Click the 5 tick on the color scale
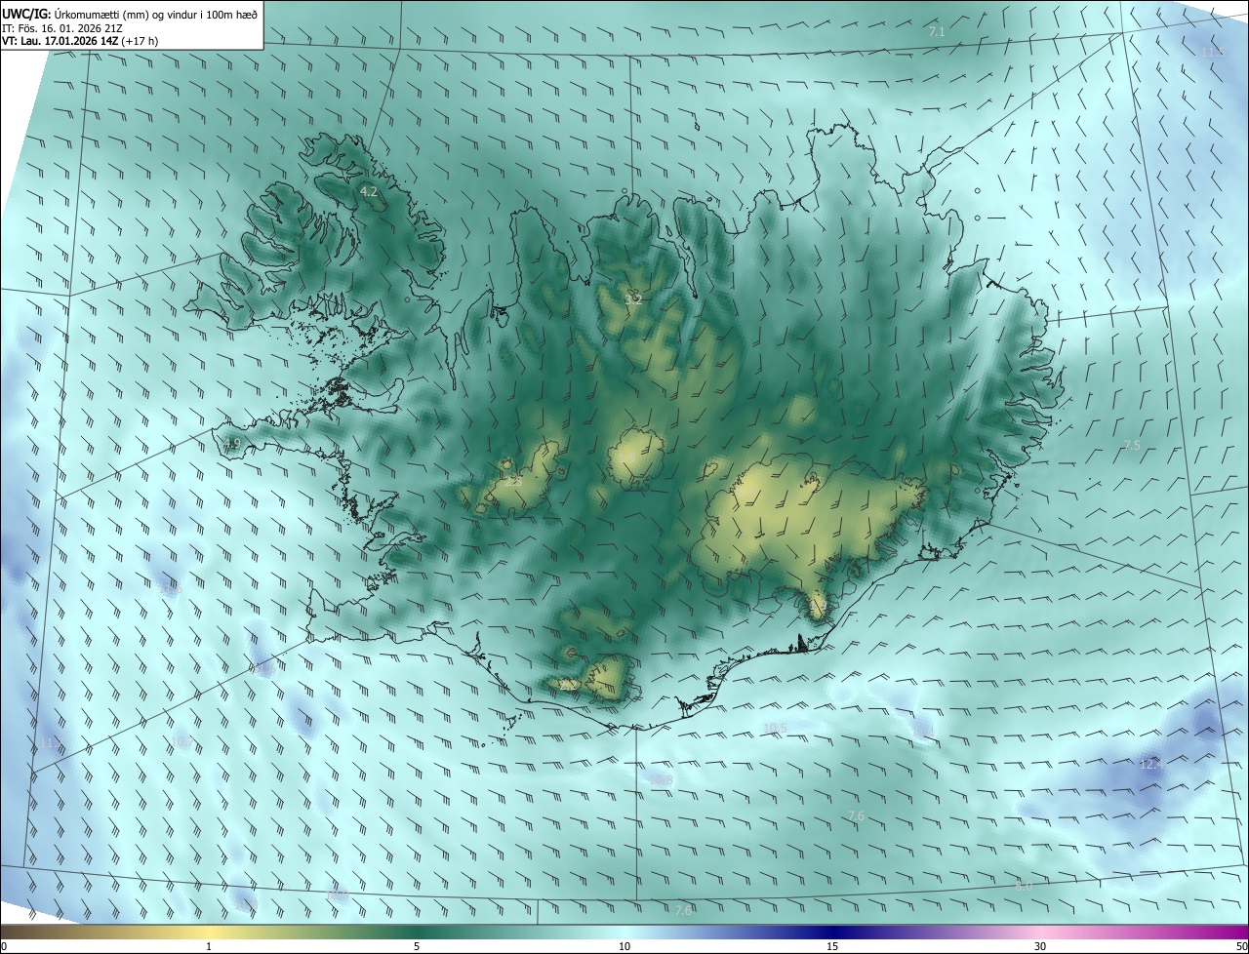The image size is (1249, 954). click(417, 946)
